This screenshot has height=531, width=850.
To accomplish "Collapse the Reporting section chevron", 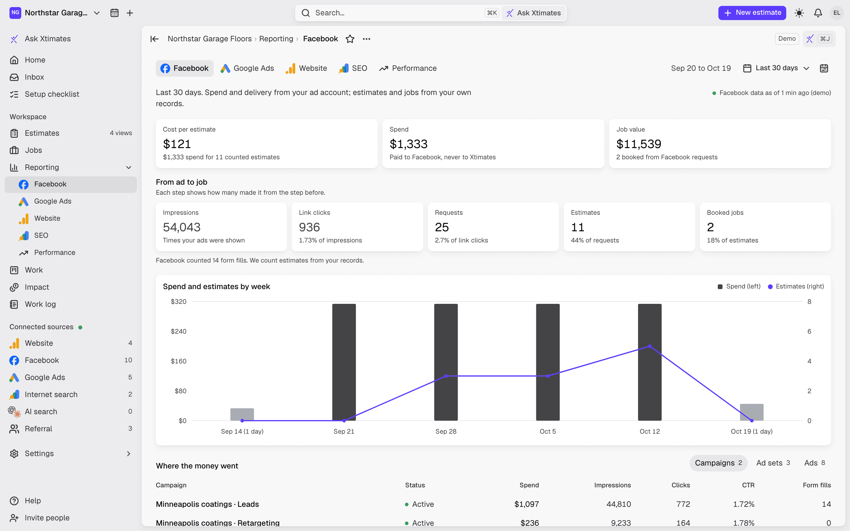I will click(129, 168).
